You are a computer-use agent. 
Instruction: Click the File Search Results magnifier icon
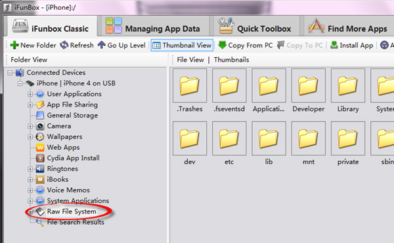(40, 222)
